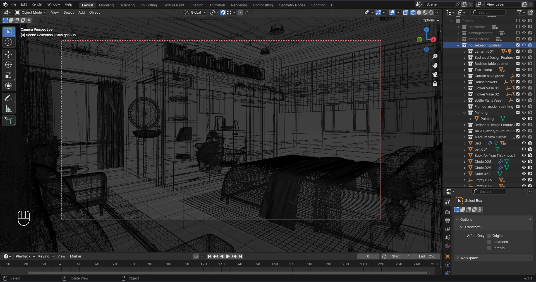
Task: Open the Object Mode dropdown
Action: [x=31, y=13]
